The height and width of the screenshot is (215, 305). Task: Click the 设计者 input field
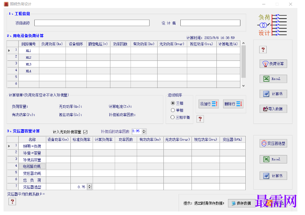click(210, 23)
